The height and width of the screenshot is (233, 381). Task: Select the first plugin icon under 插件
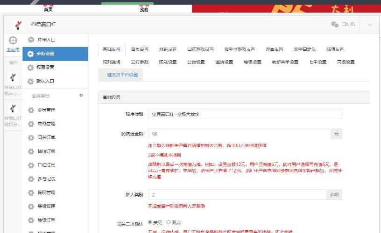pos(13,77)
